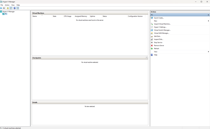Viewport: 210px width, 129px height.
Task: Open the File menu
Action: coord(2,5)
